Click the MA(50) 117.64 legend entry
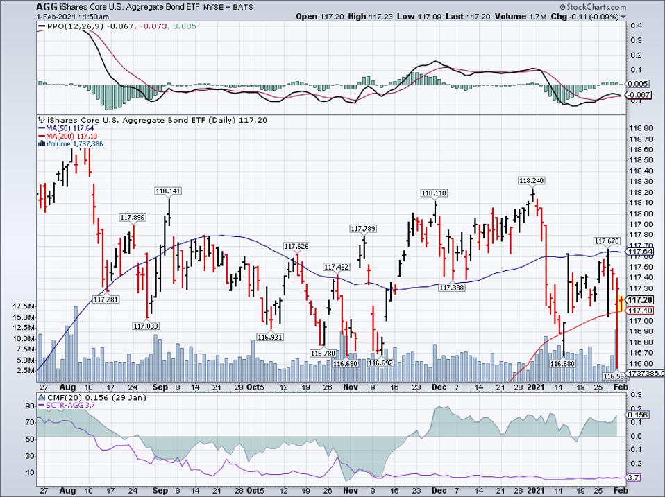 pos(70,128)
